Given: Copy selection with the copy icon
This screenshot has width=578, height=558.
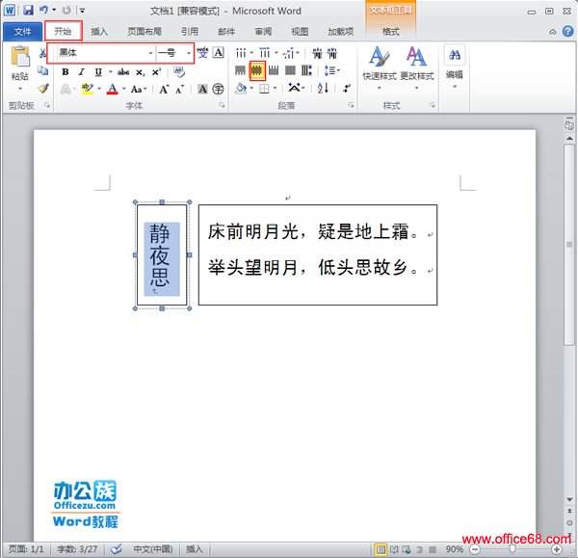Looking at the screenshot, I should click(42, 70).
